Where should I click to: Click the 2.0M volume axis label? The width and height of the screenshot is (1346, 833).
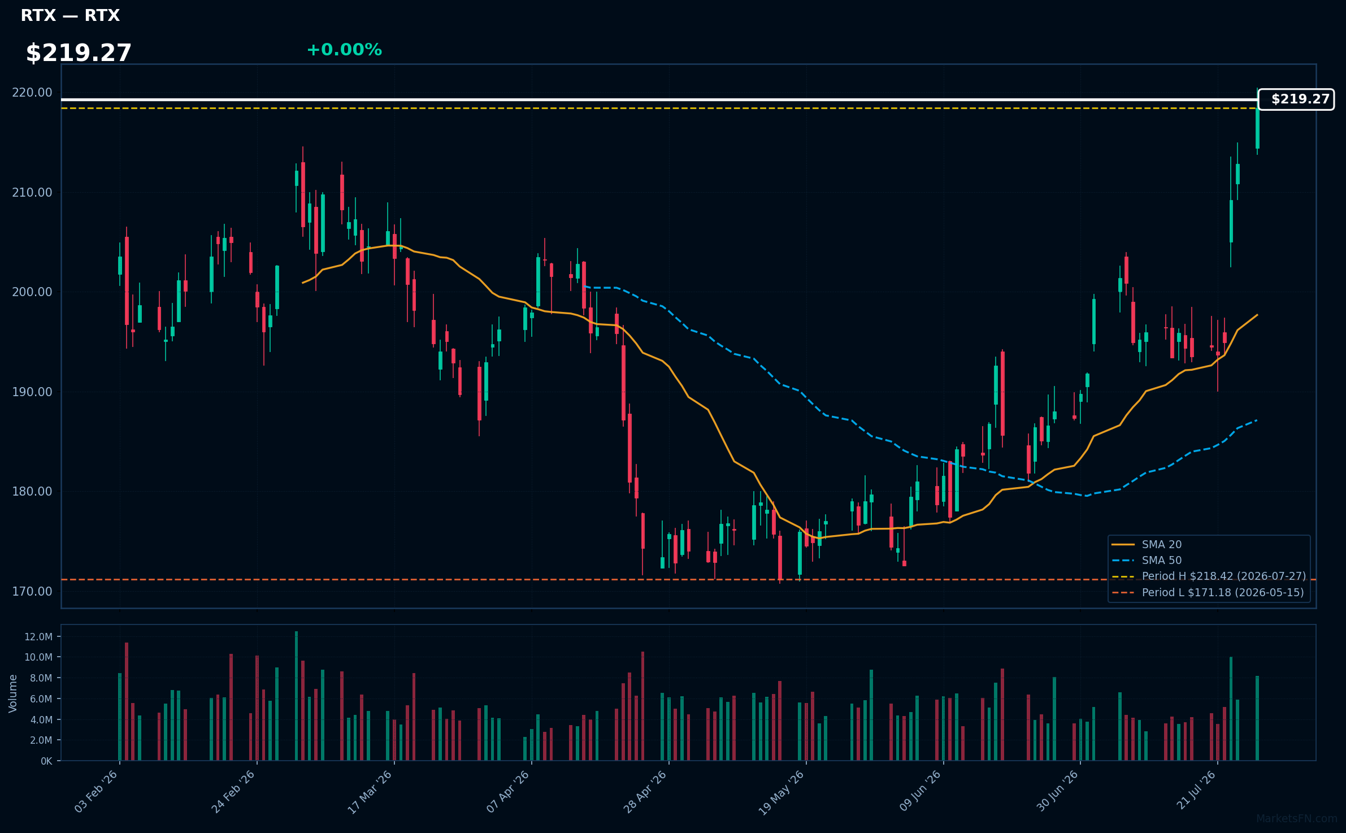tap(41, 740)
